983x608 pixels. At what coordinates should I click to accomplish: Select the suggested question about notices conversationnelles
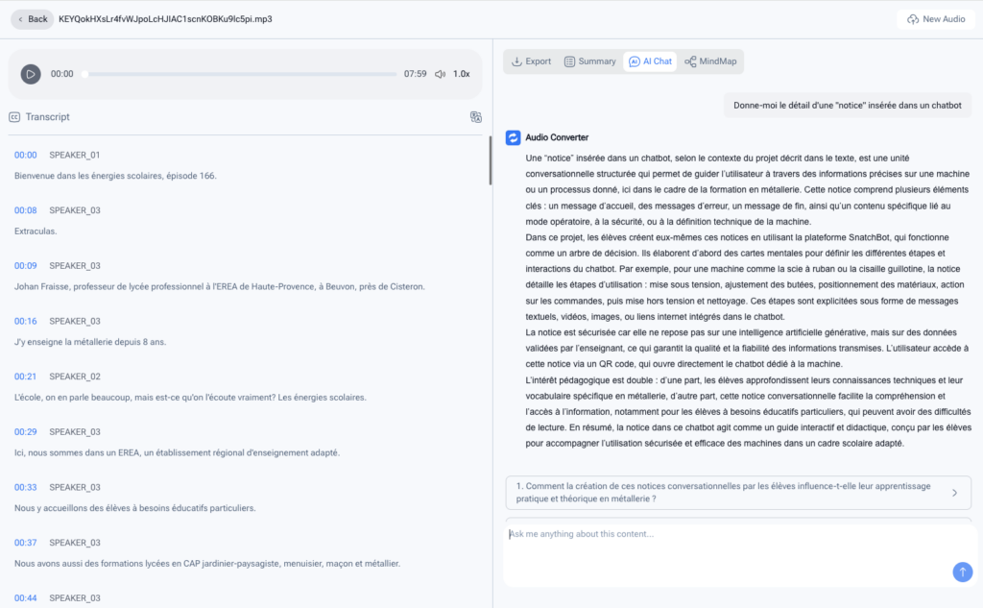pyautogui.click(x=720, y=493)
